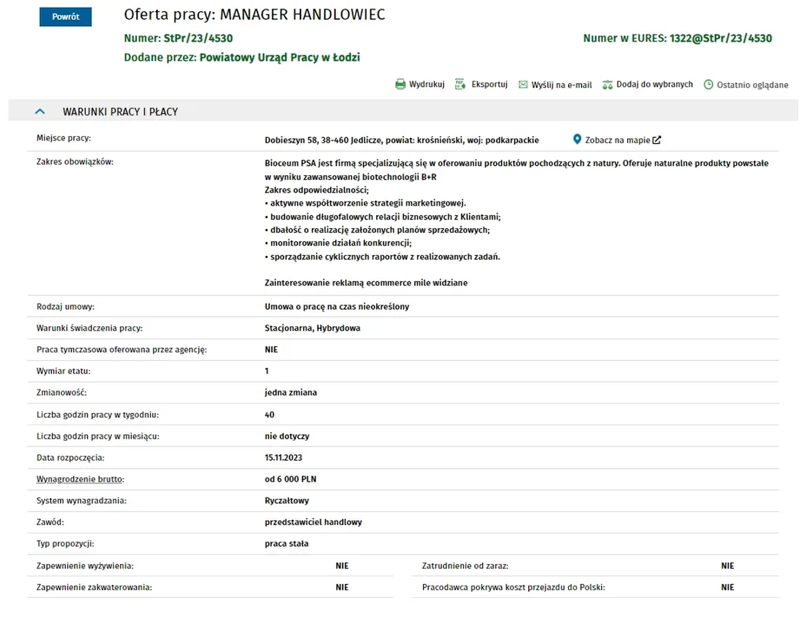The height and width of the screenshot is (625, 812).
Task: Open Zobacz na mapie link
Action: click(x=617, y=140)
